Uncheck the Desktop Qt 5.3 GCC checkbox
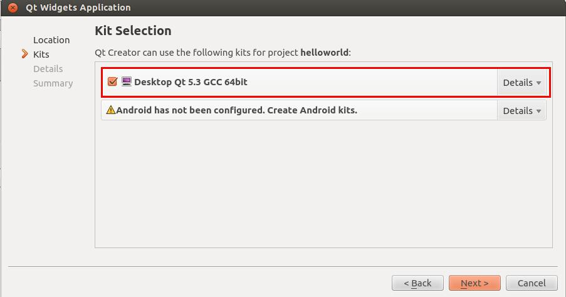Image resolution: width=566 pixels, height=297 pixels. 112,81
